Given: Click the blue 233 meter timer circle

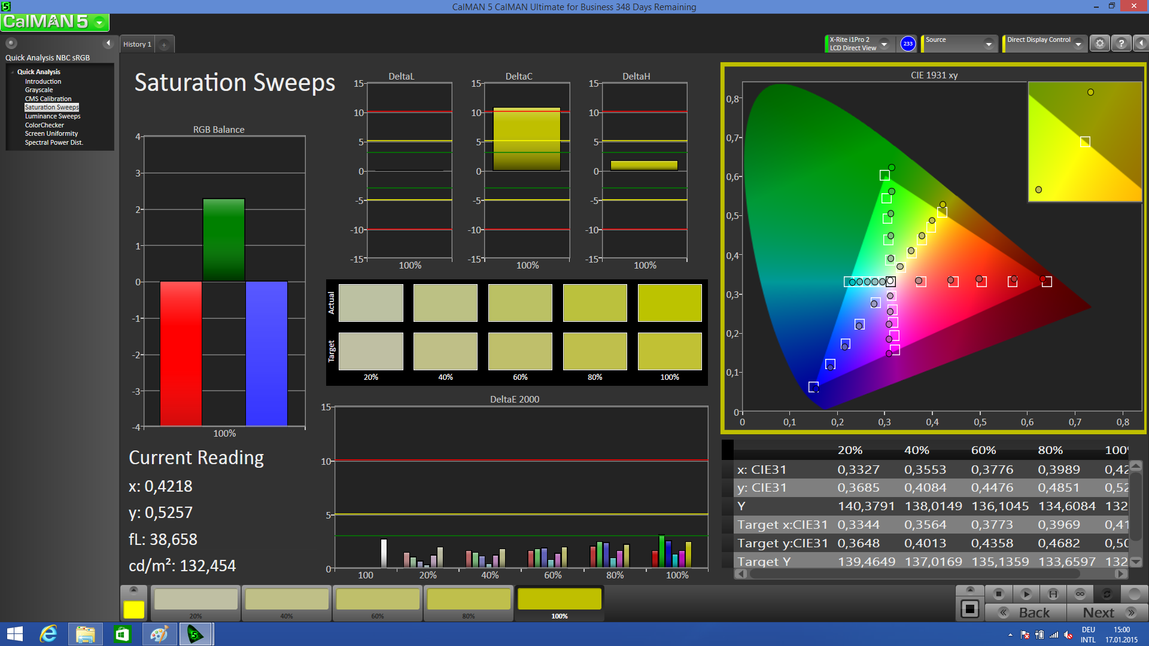Looking at the screenshot, I should coord(908,44).
